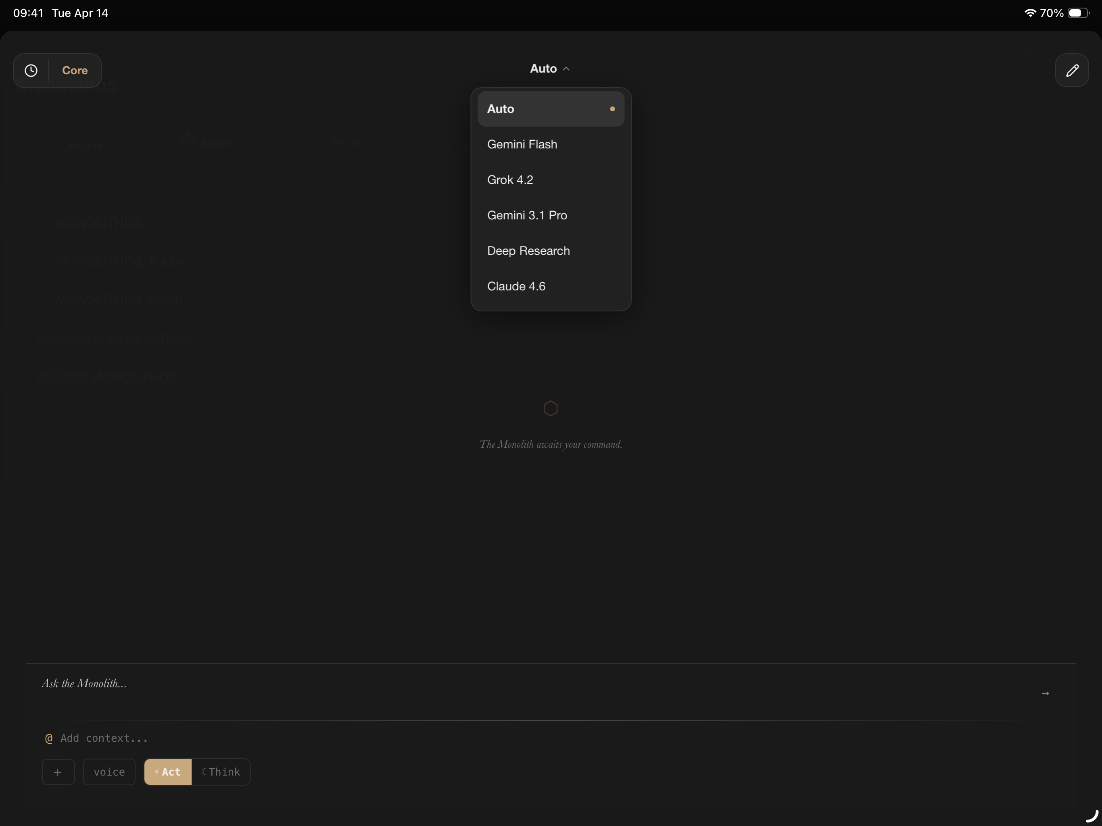Add attachment with plus button
This screenshot has height=826, width=1102.
point(58,772)
